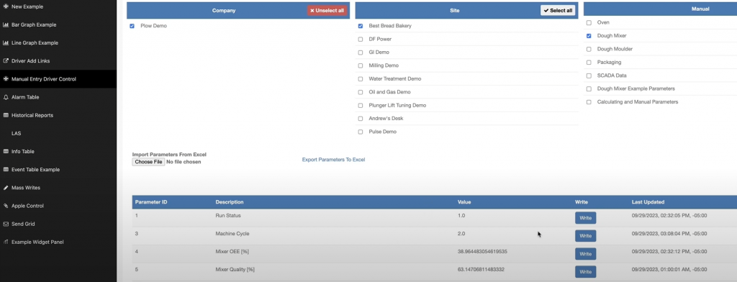
Task: Click the value 38.964483054619535
Action: pos(482,252)
